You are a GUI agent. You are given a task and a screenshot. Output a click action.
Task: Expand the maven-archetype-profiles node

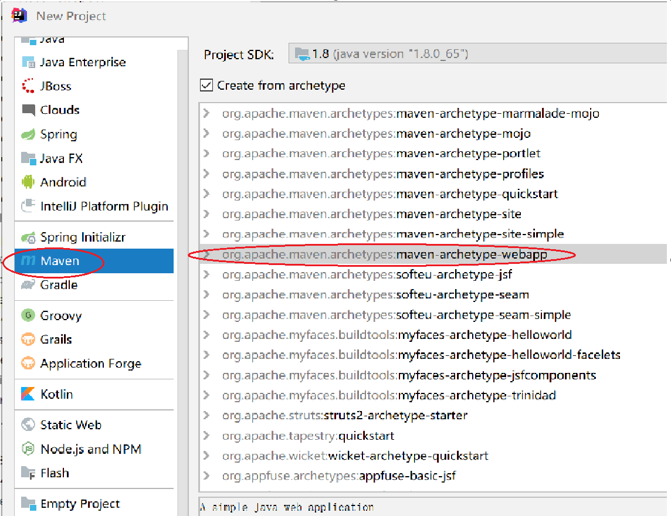tap(206, 174)
